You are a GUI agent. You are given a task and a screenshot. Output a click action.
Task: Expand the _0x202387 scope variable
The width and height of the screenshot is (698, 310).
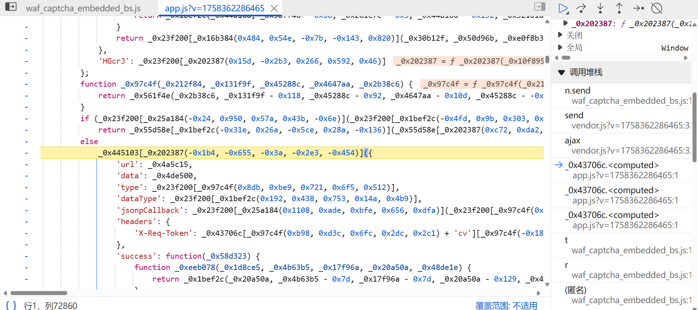click(565, 23)
